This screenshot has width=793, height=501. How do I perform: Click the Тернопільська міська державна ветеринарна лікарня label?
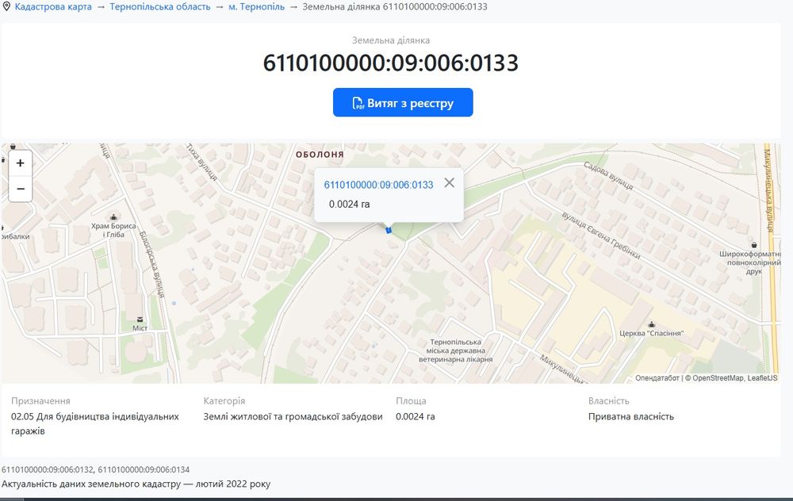(x=455, y=351)
